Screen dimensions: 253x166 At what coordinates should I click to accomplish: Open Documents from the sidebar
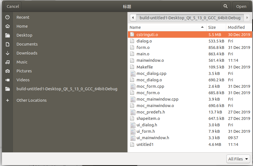8,44
